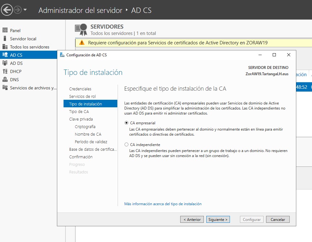Go to the Tipo de CA step

79,111
